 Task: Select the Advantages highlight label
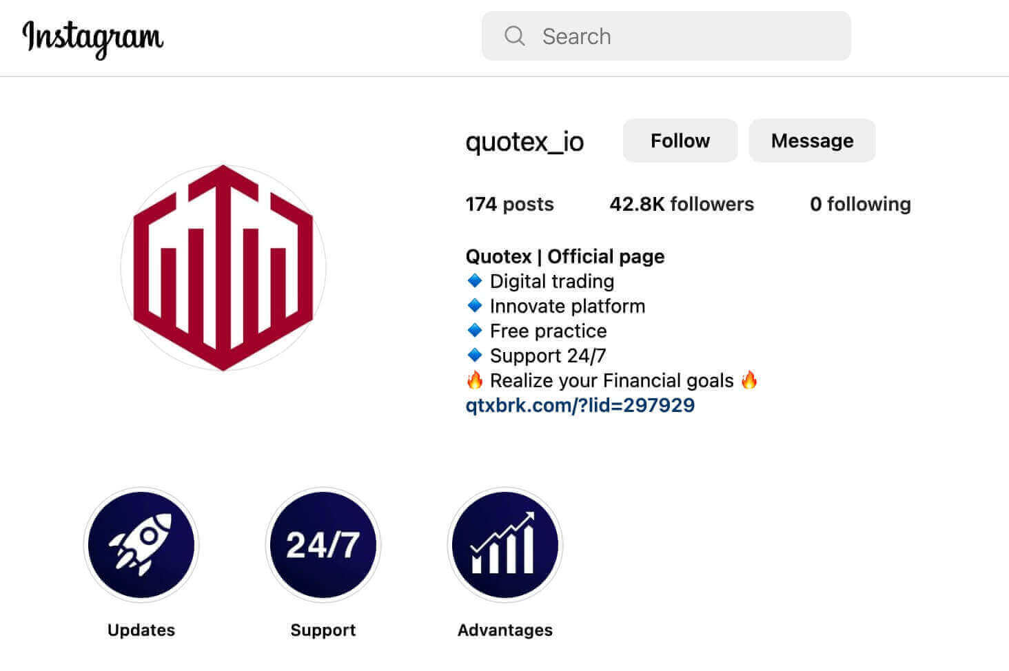coord(504,630)
